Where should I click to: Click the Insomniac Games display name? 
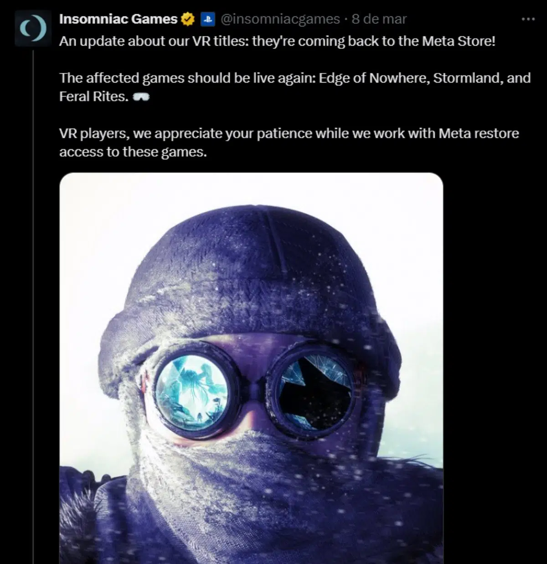[118, 19]
